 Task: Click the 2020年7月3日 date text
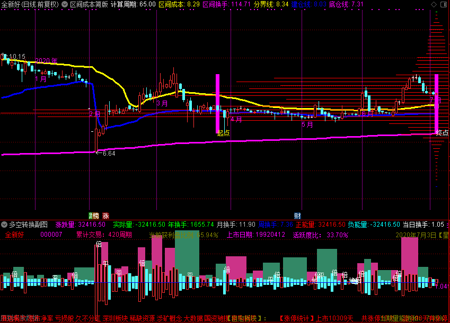(x=416, y=235)
